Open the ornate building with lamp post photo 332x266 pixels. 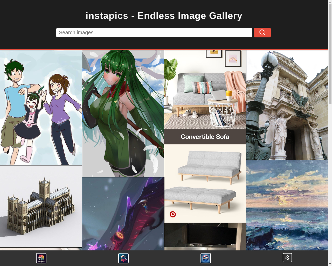[x=287, y=105]
